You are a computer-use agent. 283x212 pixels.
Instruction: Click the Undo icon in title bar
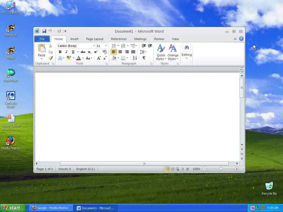pyautogui.click(x=50, y=31)
